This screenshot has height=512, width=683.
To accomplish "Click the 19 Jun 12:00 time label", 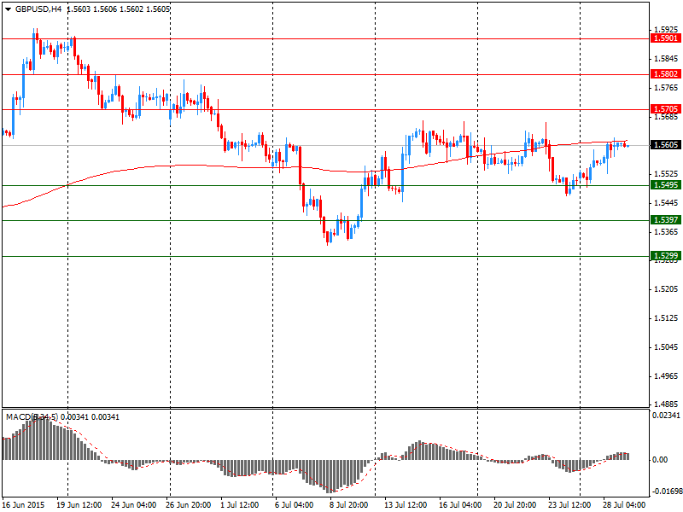I will pos(79,505).
